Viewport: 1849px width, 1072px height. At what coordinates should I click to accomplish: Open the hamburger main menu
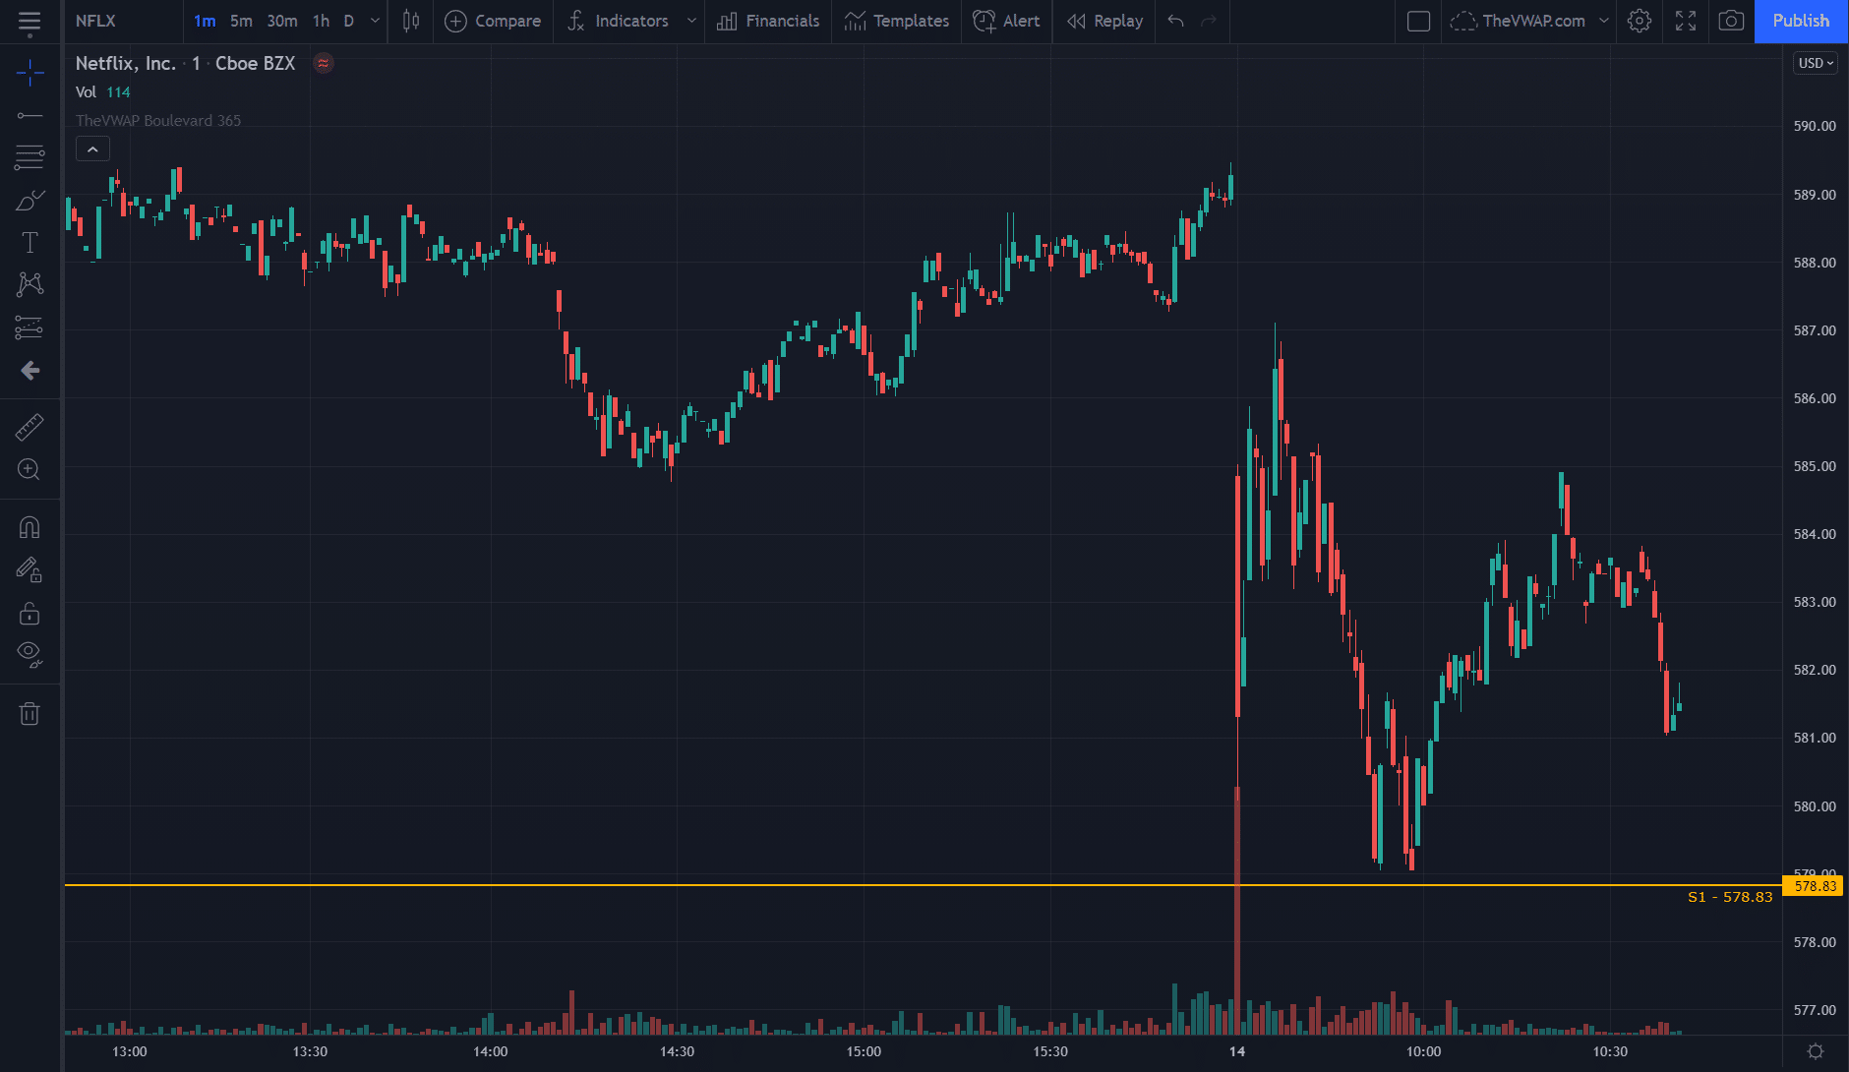click(30, 21)
